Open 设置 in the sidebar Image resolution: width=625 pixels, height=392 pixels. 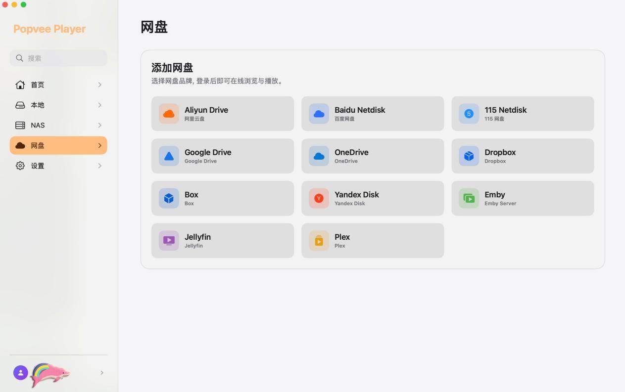pos(58,166)
